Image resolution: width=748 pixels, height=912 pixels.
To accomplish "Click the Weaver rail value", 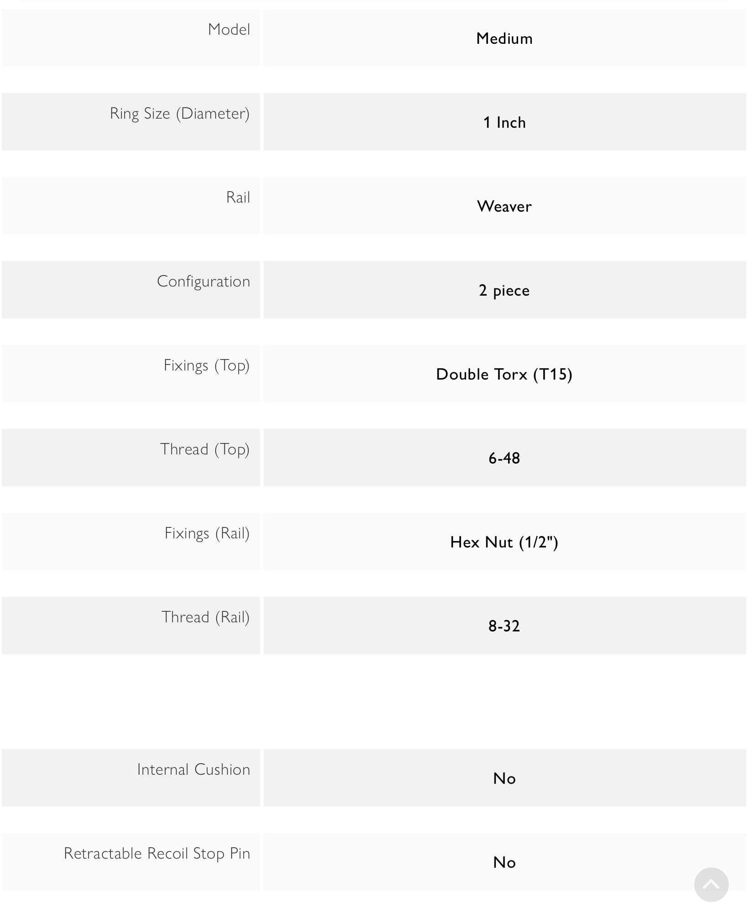I will pos(504,206).
